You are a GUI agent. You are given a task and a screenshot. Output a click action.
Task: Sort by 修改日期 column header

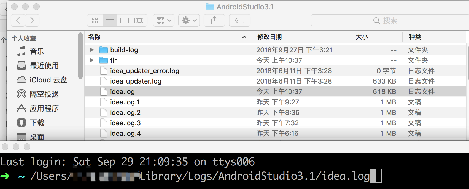click(x=300, y=37)
